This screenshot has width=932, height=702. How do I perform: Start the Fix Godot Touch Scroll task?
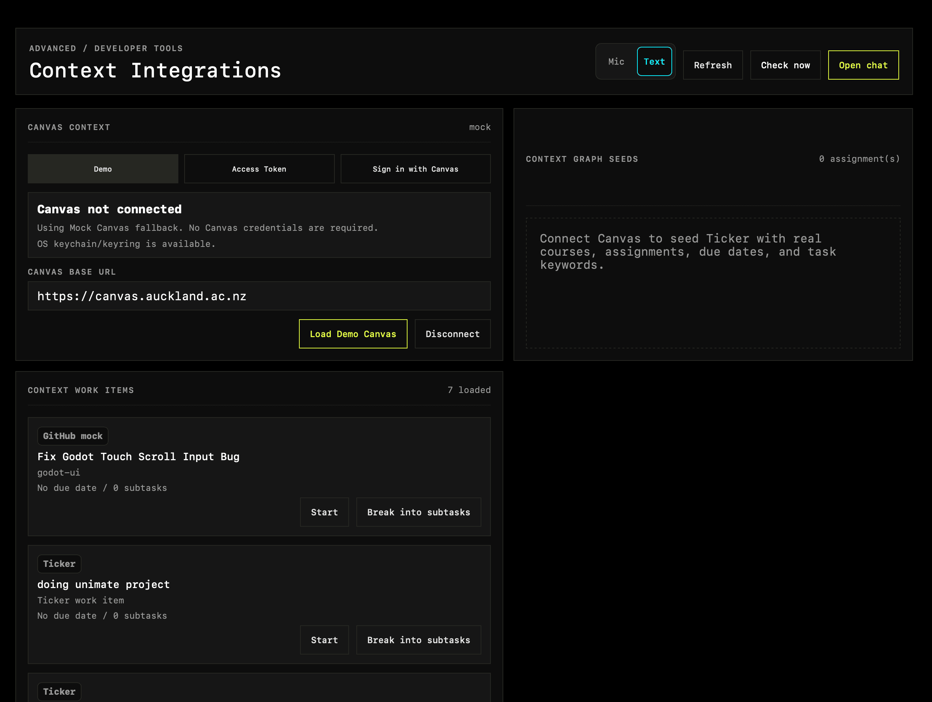pos(325,512)
